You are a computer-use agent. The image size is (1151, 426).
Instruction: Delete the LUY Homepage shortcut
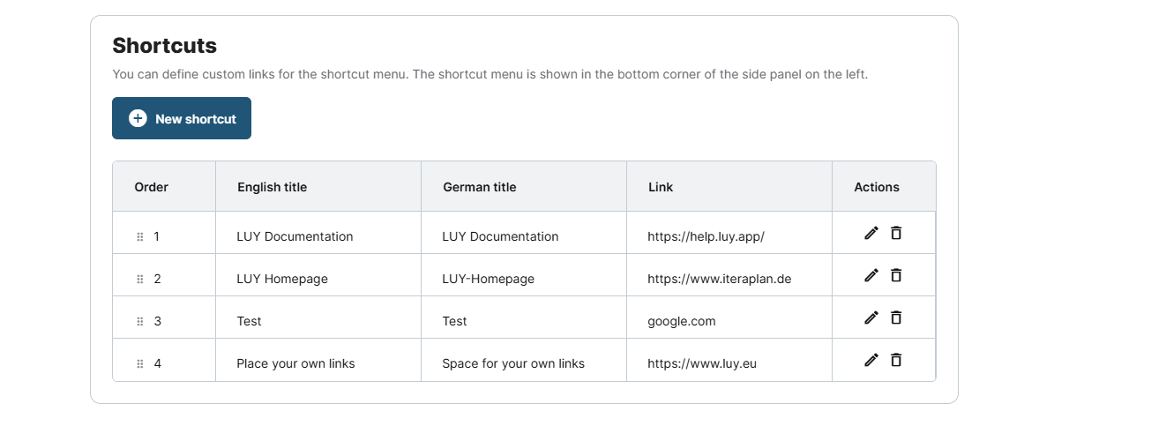click(896, 275)
